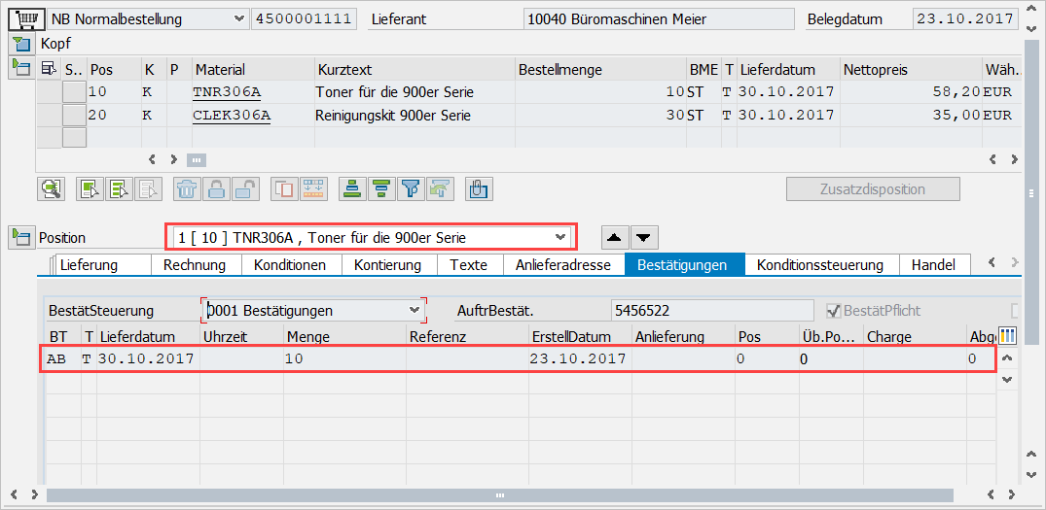
Task: Toggle the BestätPflicht checkbox
Action: point(833,311)
